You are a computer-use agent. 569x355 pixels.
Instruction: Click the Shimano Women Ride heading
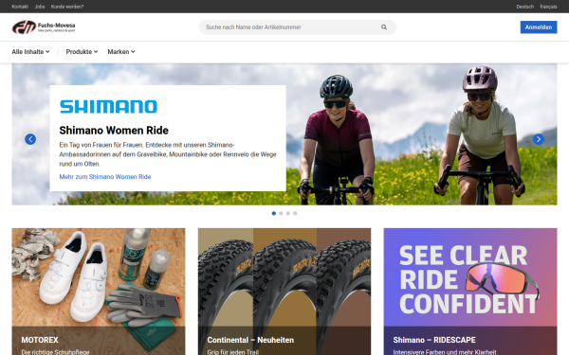click(x=114, y=131)
